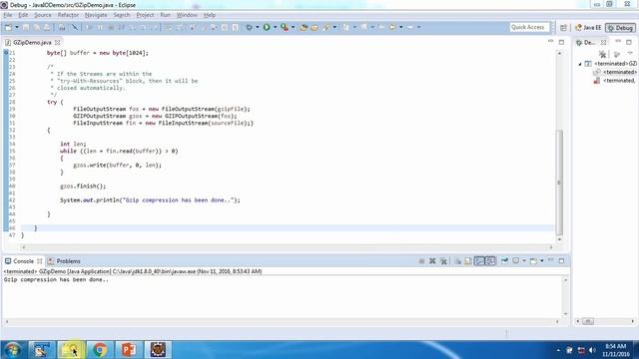Select the Debug view tab

point(590,42)
